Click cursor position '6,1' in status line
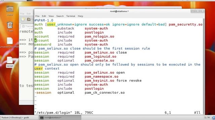The width and height of the screenshot is (215, 120). [x=168, y=113]
